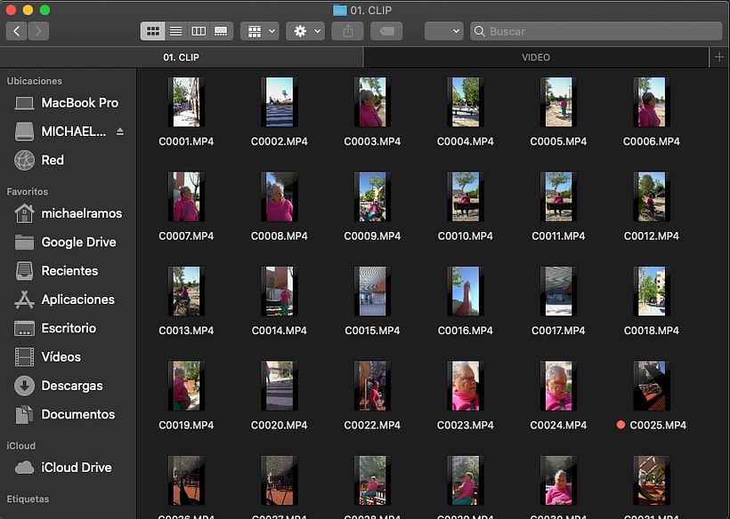Click the C0017.MP4 file name
The width and height of the screenshot is (730, 519).
pos(558,331)
